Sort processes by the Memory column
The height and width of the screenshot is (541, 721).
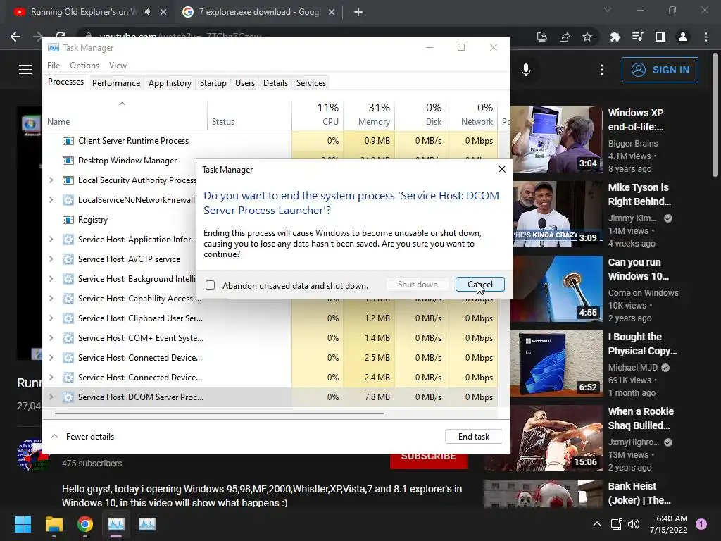pyautogui.click(x=369, y=115)
